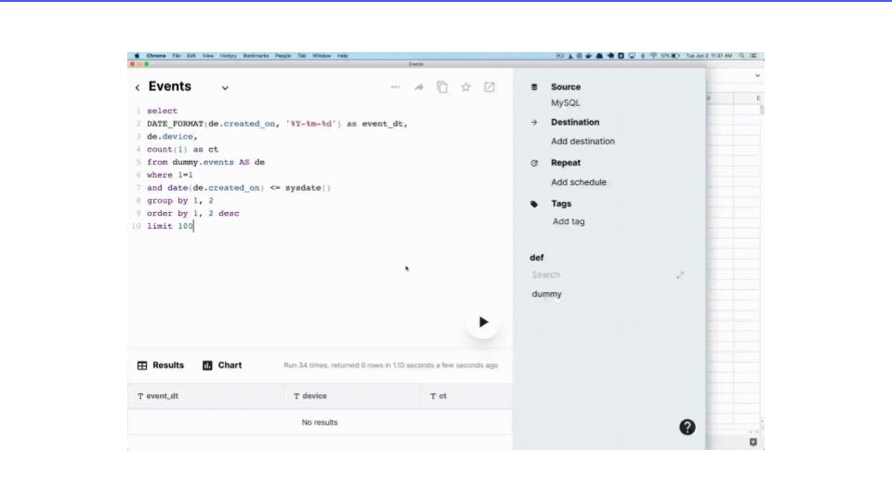
Task: Switch to the Chart tab
Action: (x=222, y=365)
